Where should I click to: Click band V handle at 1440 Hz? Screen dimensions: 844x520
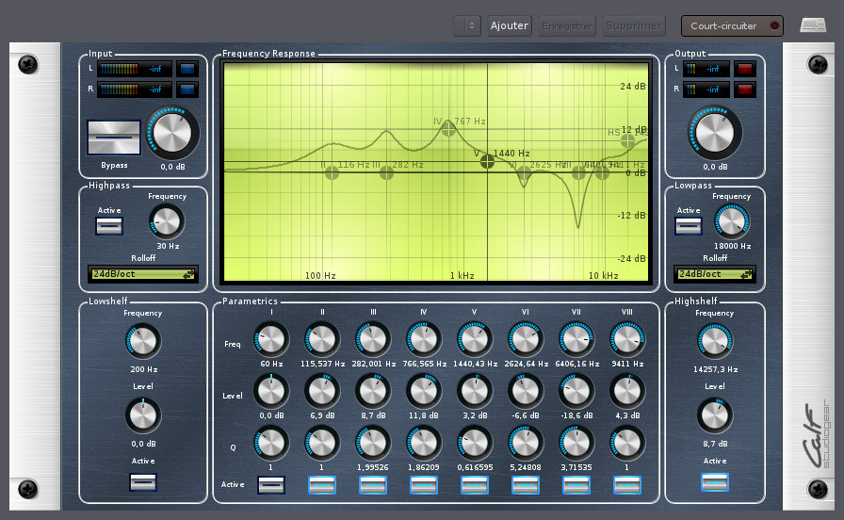487,161
